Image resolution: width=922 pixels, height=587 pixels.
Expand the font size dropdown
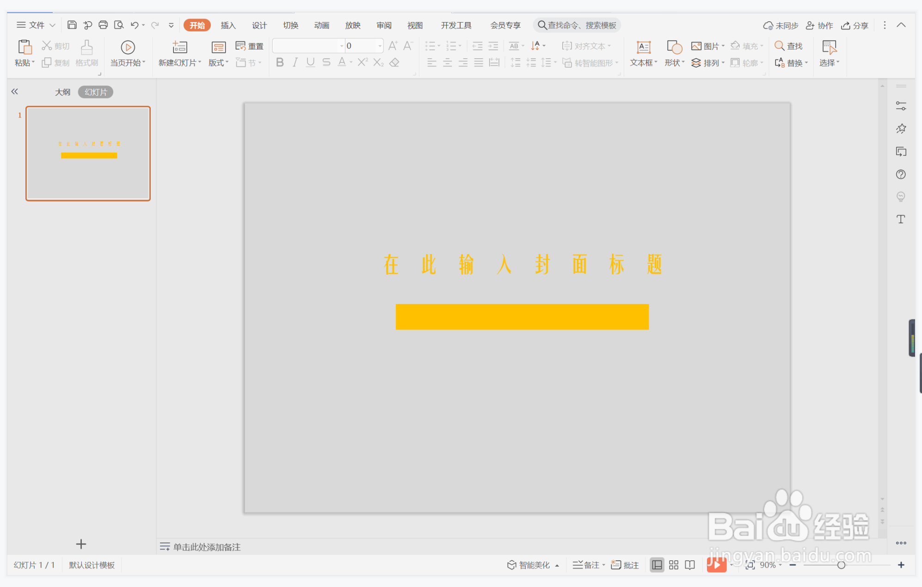pyautogui.click(x=380, y=46)
